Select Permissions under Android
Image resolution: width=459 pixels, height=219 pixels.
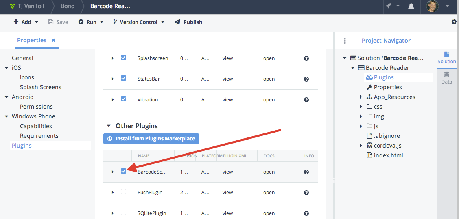click(36, 107)
